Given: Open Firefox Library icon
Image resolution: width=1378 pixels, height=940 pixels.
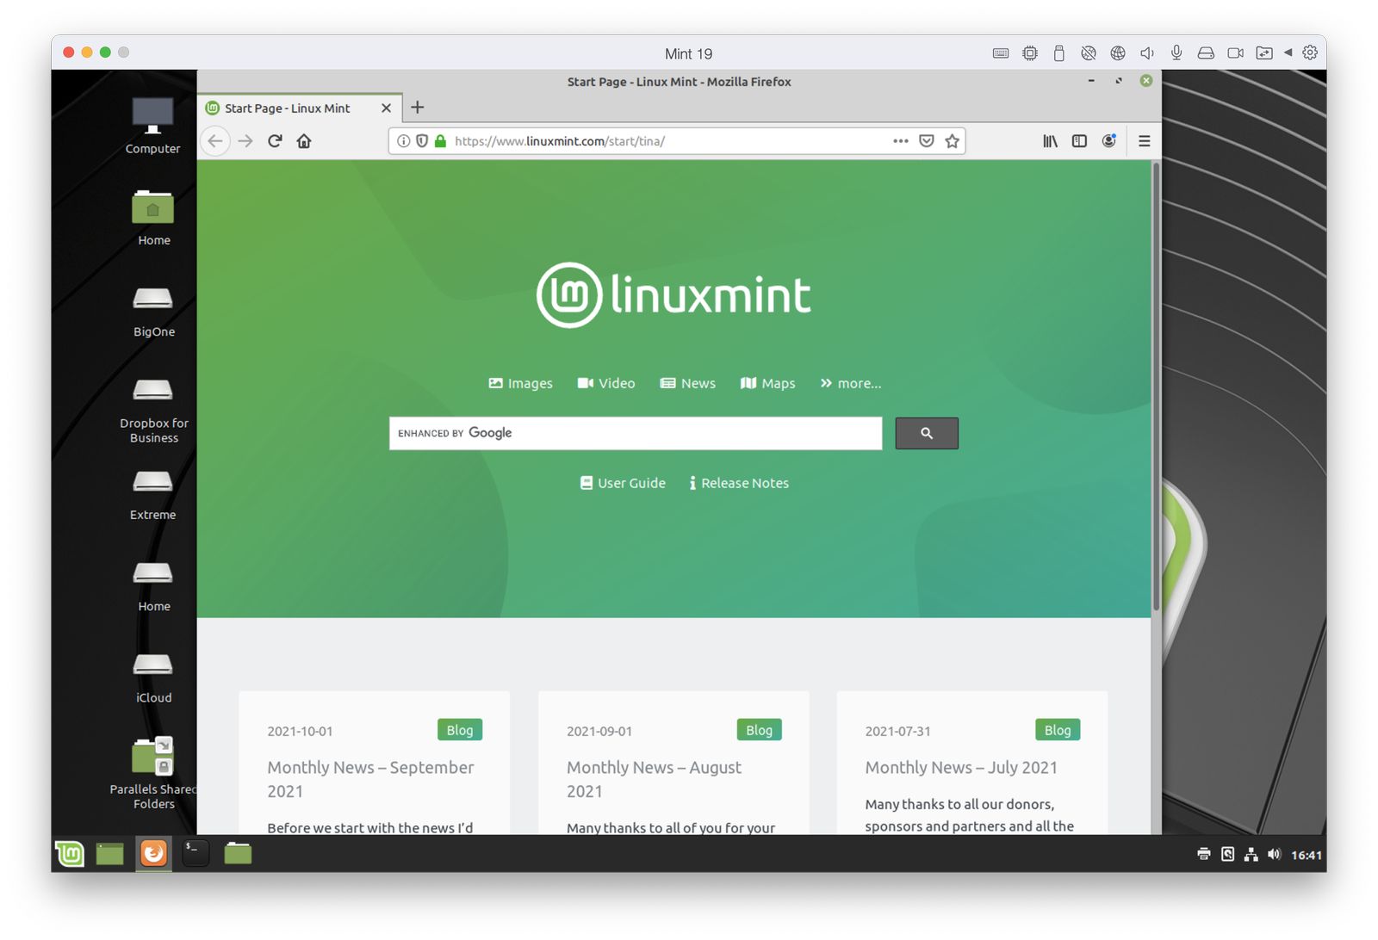Looking at the screenshot, I should click(1051, 141).
